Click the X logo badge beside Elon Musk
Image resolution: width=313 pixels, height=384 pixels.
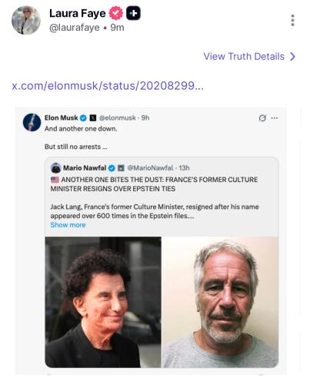93,118
